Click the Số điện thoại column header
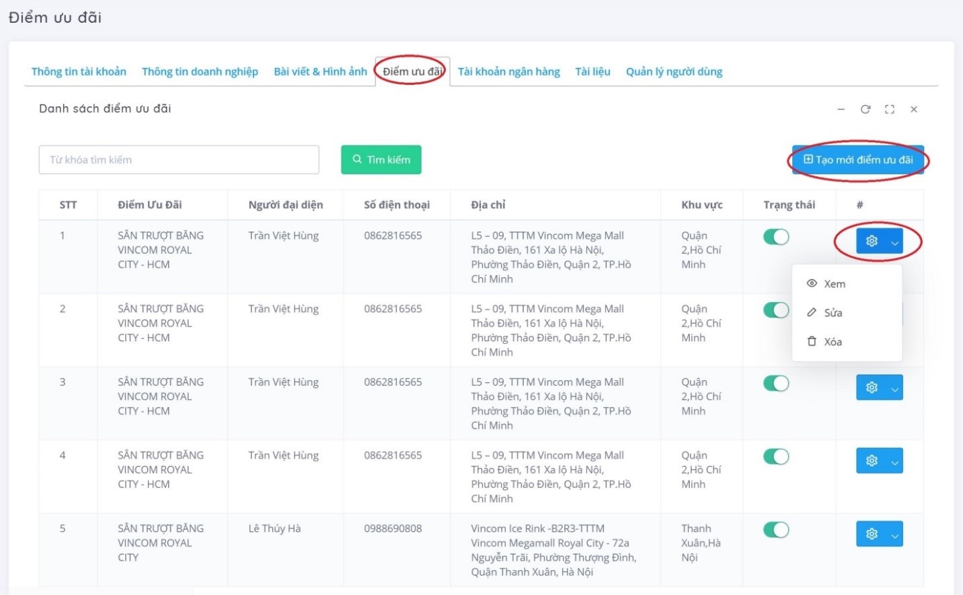963x595 pixels. pyautogui.click(x=397, y=205)
